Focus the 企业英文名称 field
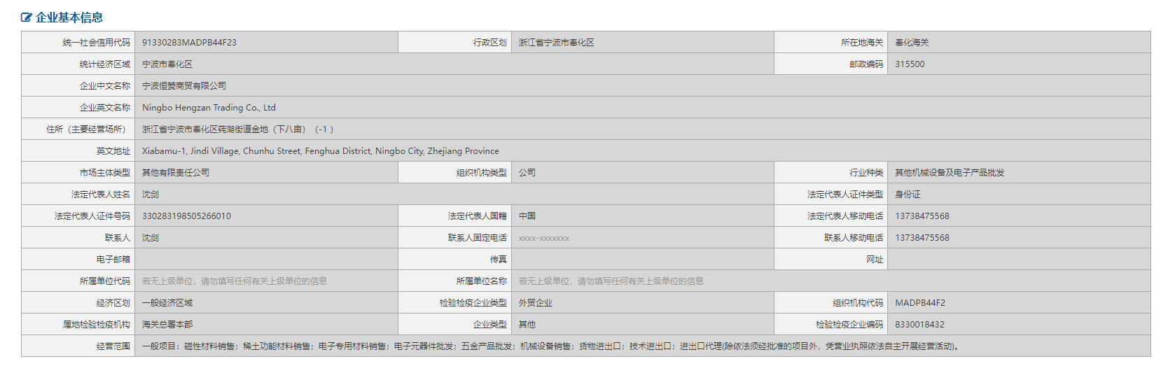This screenshot has width=1161, height=366. pyautogui.click(x=642, y=108)
